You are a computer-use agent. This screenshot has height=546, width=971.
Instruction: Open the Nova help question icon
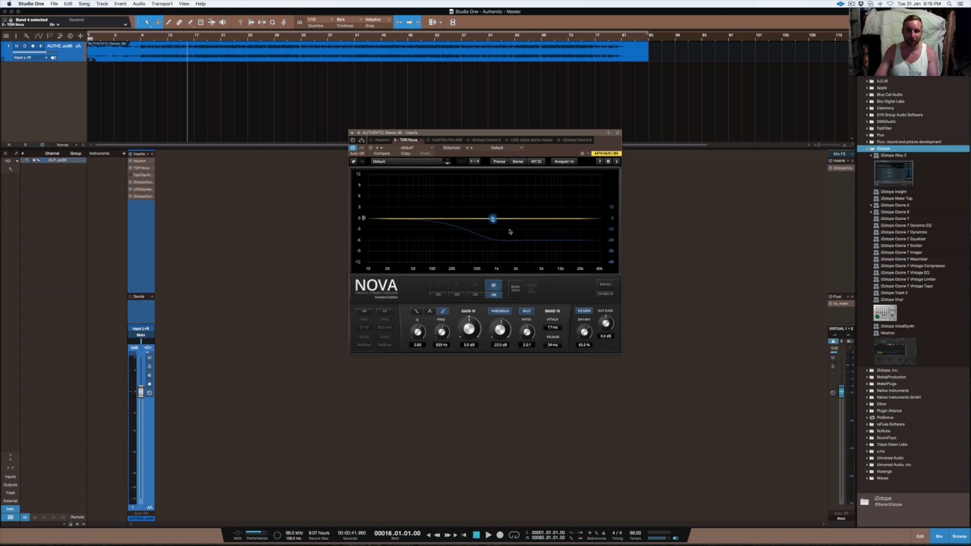600,162
